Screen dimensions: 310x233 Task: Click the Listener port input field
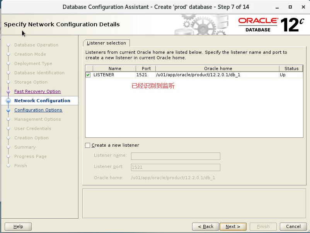(175, 167)
